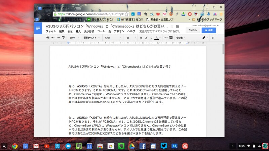Image resolution: width=269 pixels, height=151 pixels.
Task: Toggle underline formatting
Action: [x=151, y=38]
